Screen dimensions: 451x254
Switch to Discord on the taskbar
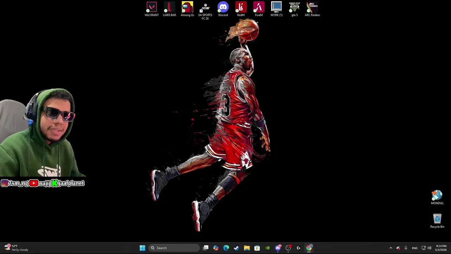coord(278,248)
